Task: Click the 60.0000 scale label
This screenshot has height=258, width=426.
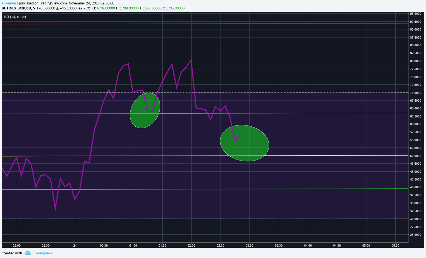Action: click(415, 124)
